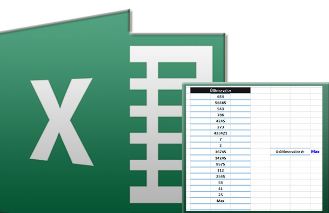Select the 'O último valor é:' label cell
The height and width of the screenshot is (213, 329).
(x=290, y=152)
